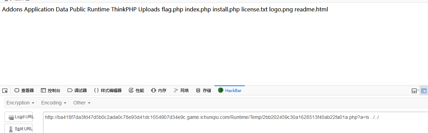Switch to the 控制台 (Console) tab
Screen dimensions: 428x133
pos(51,91)
